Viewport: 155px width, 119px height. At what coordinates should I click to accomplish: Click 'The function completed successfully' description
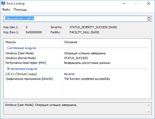(x=87, y=79)
